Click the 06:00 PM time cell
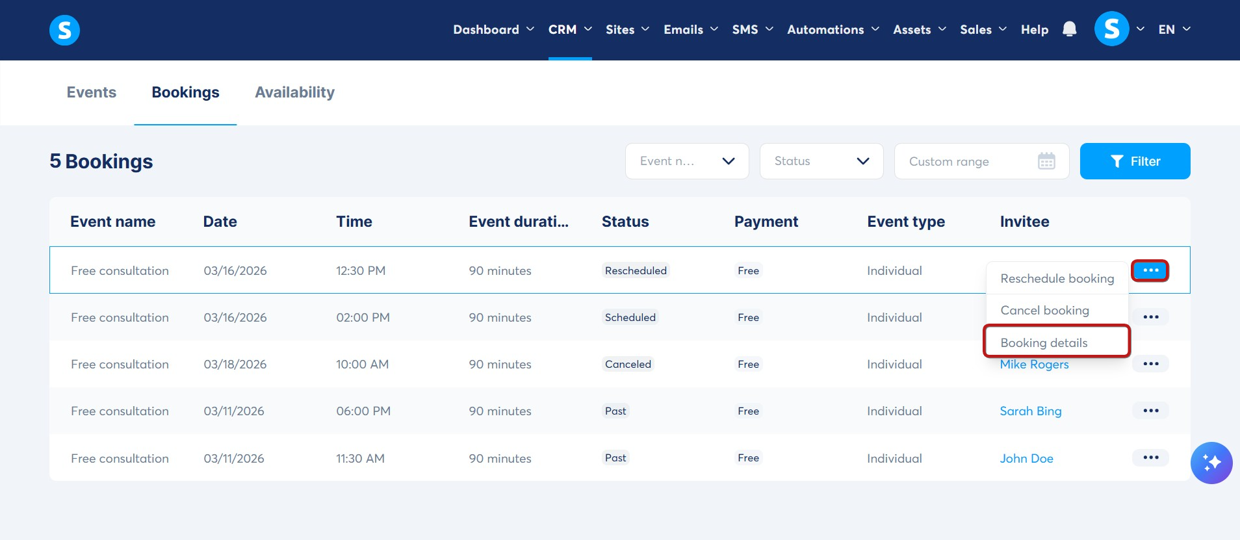Viewport: 1240px width, 540px height. coord(363,411)
